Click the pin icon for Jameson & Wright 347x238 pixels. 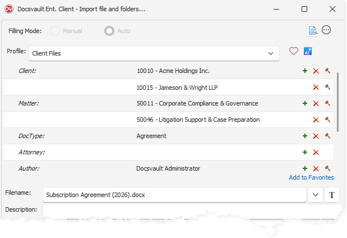[x=327, y=87]
